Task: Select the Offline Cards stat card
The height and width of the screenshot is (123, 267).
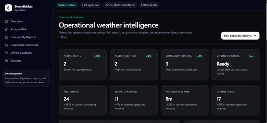Action: [236, 100]
